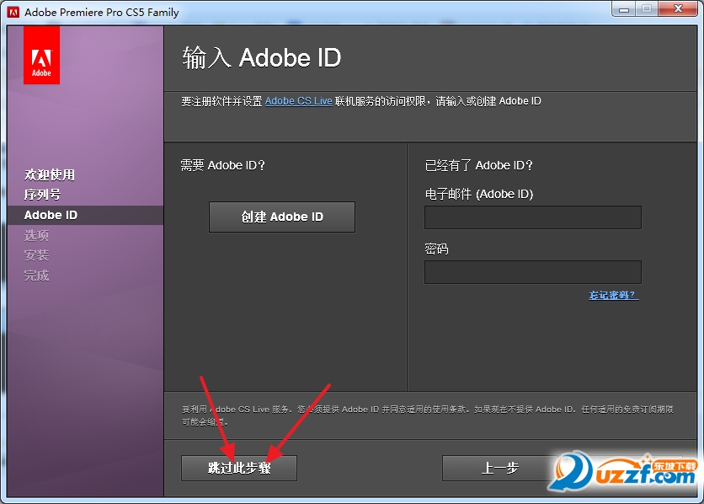Click the 已经有了 Adobe ID? label

(x=478, y=165)
